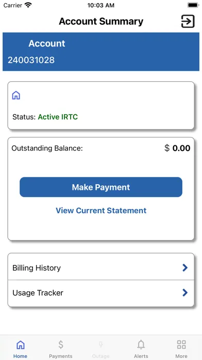Tap the Active IRTC status text
This screenshot has width=202, height=360.
coord(58,117)
